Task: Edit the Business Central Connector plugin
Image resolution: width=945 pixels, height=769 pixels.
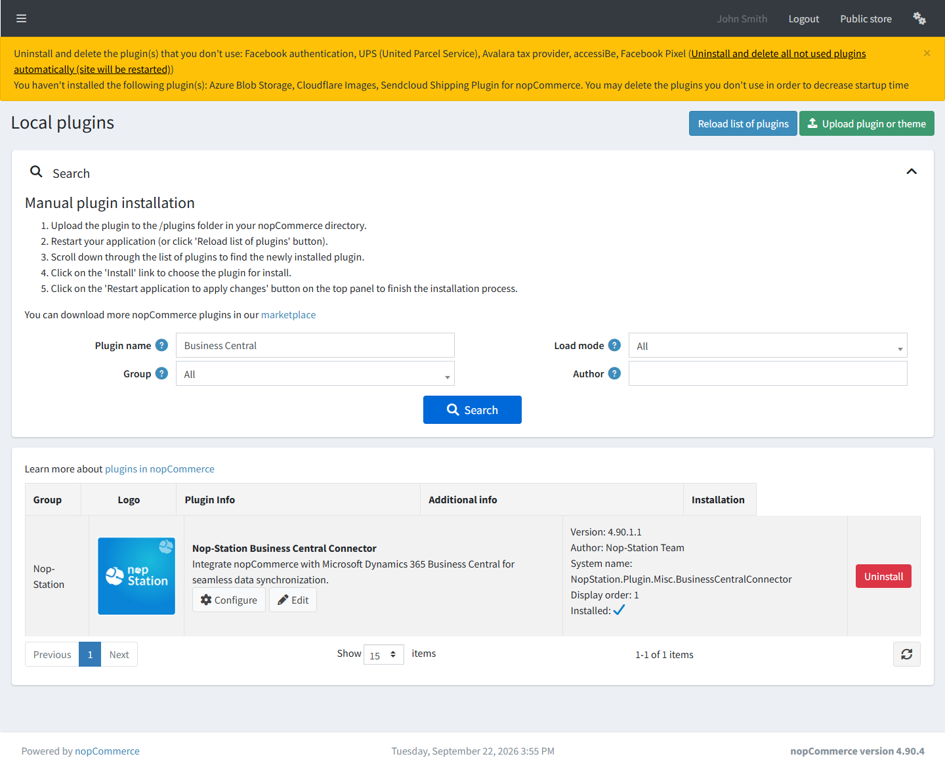Action: click(x=293, y=600)
